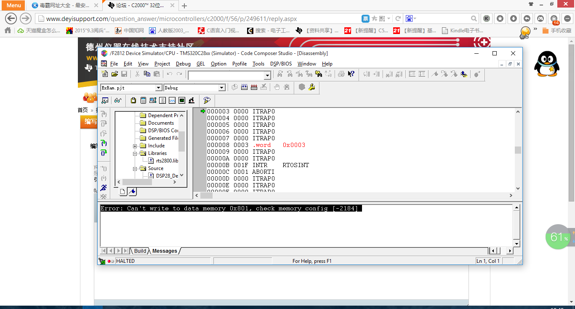
Task: Click the yellow wrench build options icon
Action: pyautogui.click(x=312, y=87)
